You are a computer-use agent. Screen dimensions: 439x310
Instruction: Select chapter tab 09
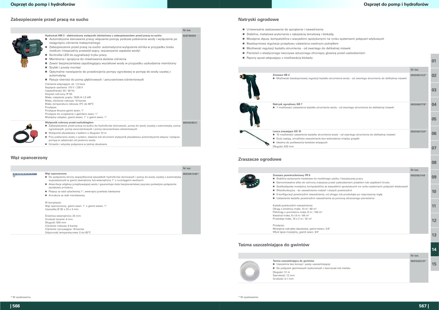pos(435,177)
